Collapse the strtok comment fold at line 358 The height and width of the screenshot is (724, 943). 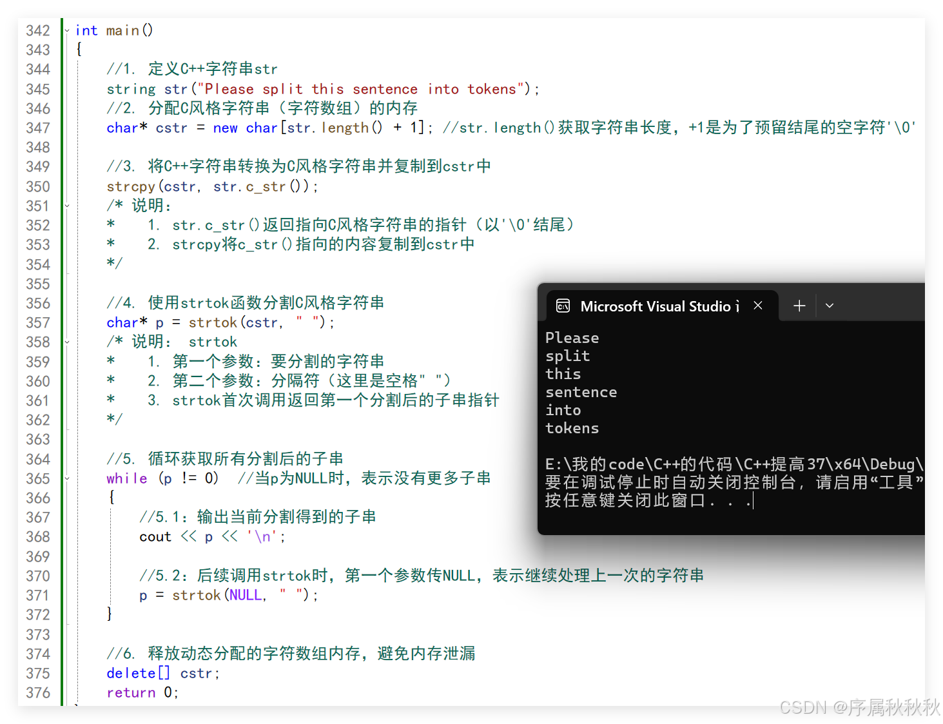pyautogui.click(x=67, y=342)
